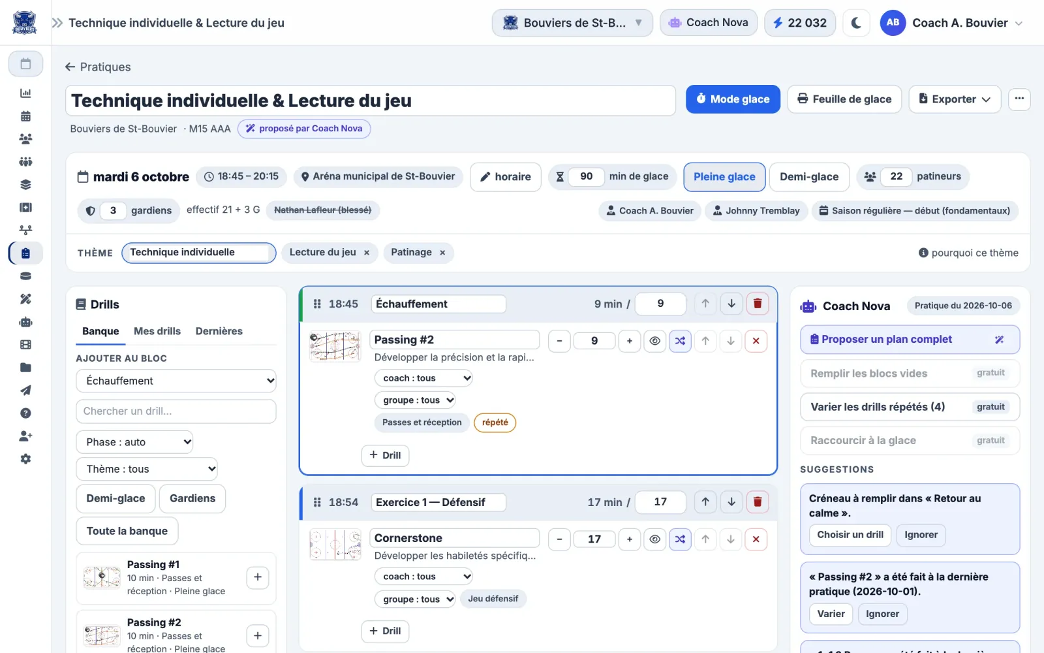1044x653 pixels.
Task: Preview Passing #2 with eye icon
Action: (655, 341)
